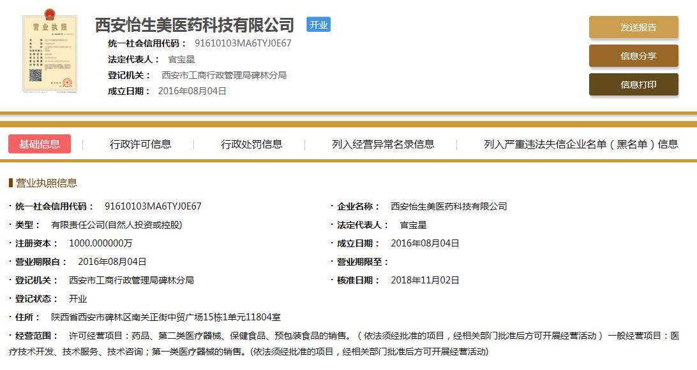Click the header establishment date 2016年08月04日
The image size is (697, 370).
point(192,91)
